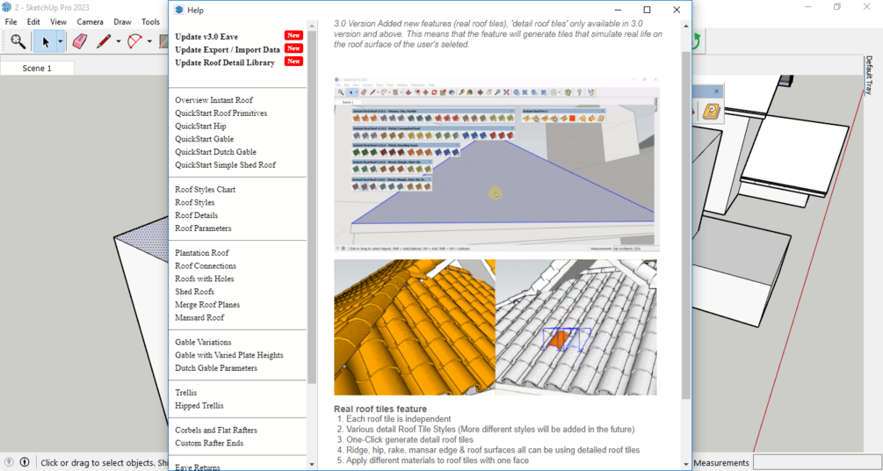Open the Instant Roof help book icon
This screenshot has width=883, height=471.
(711, 112)
